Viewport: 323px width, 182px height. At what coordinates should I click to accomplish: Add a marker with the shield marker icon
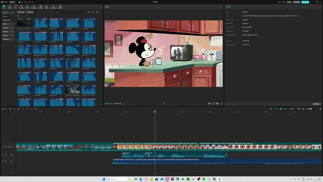(36, 109)
